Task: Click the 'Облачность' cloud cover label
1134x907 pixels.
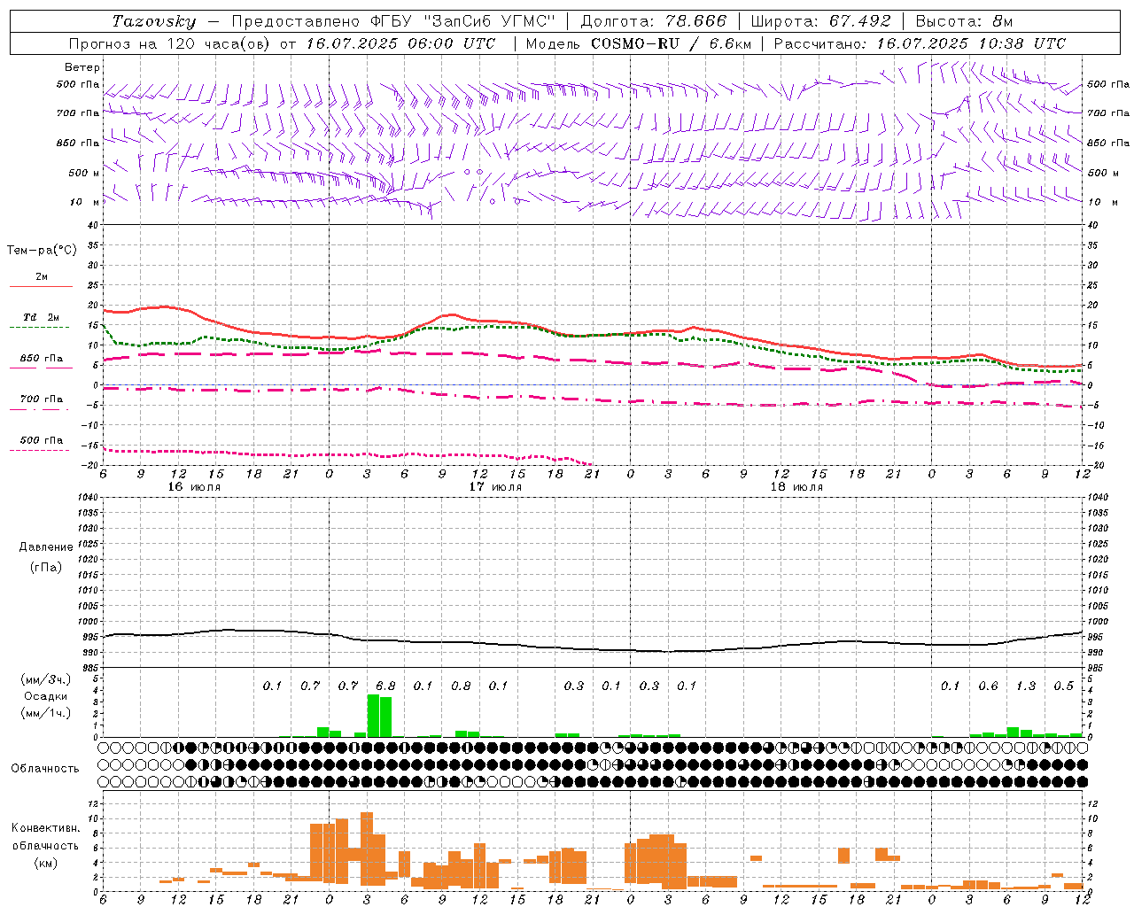Action: pos(45,769)
